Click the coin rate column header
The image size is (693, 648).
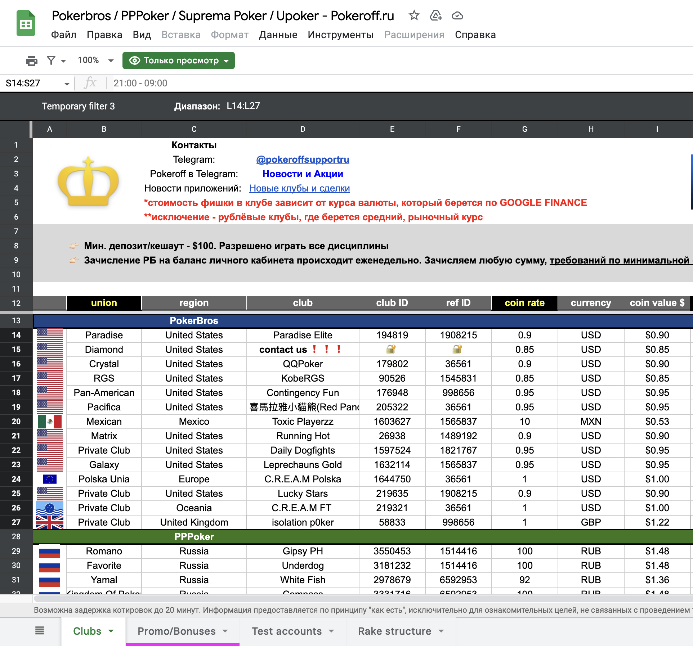(x=524, y=303)
